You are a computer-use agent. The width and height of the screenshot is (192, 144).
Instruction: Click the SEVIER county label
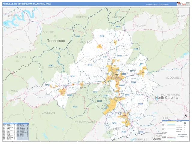click(x=21, y=57)
